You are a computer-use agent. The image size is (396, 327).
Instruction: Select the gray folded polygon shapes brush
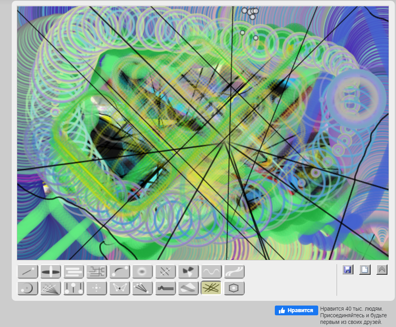pos(188,288)
